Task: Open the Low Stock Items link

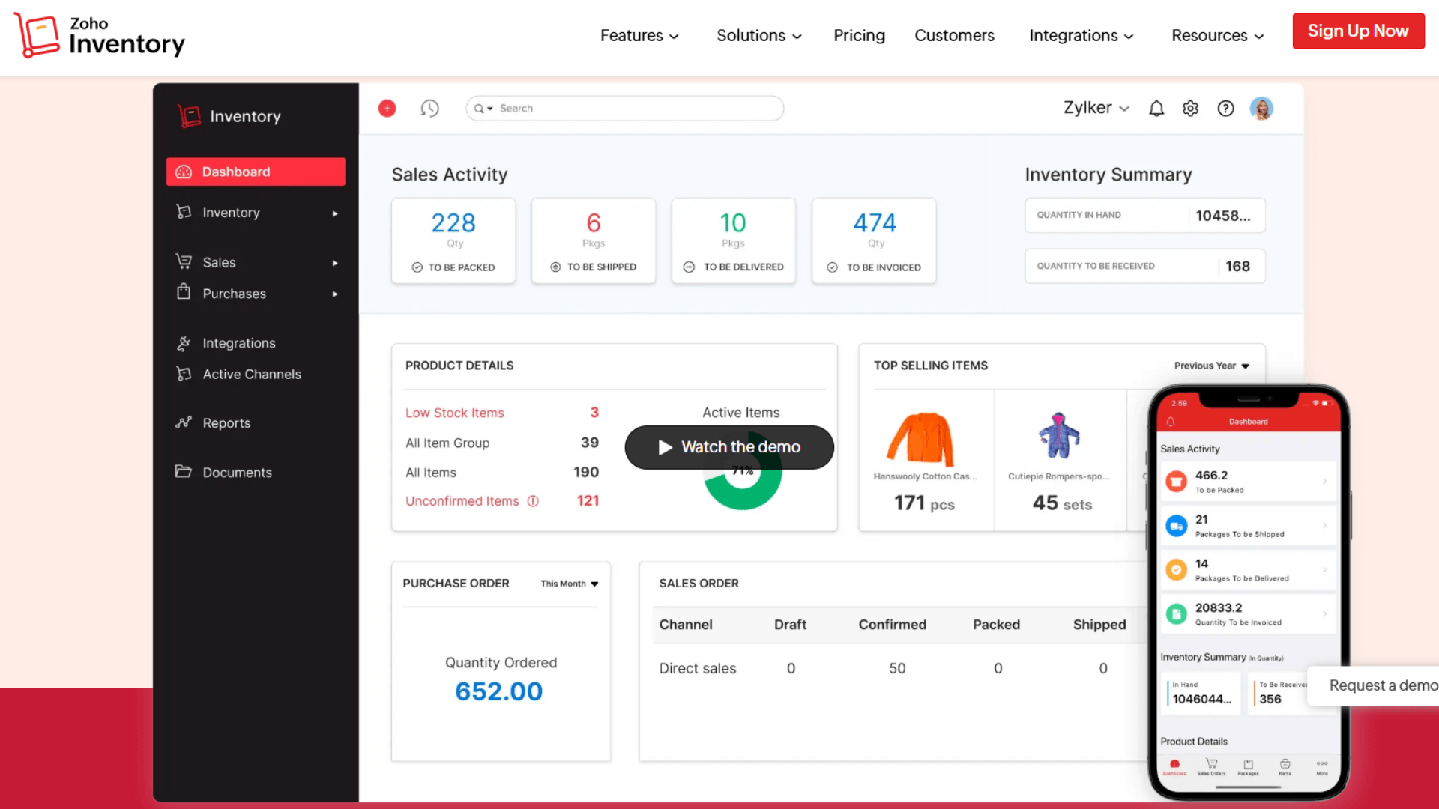Action: pos(455,413)
